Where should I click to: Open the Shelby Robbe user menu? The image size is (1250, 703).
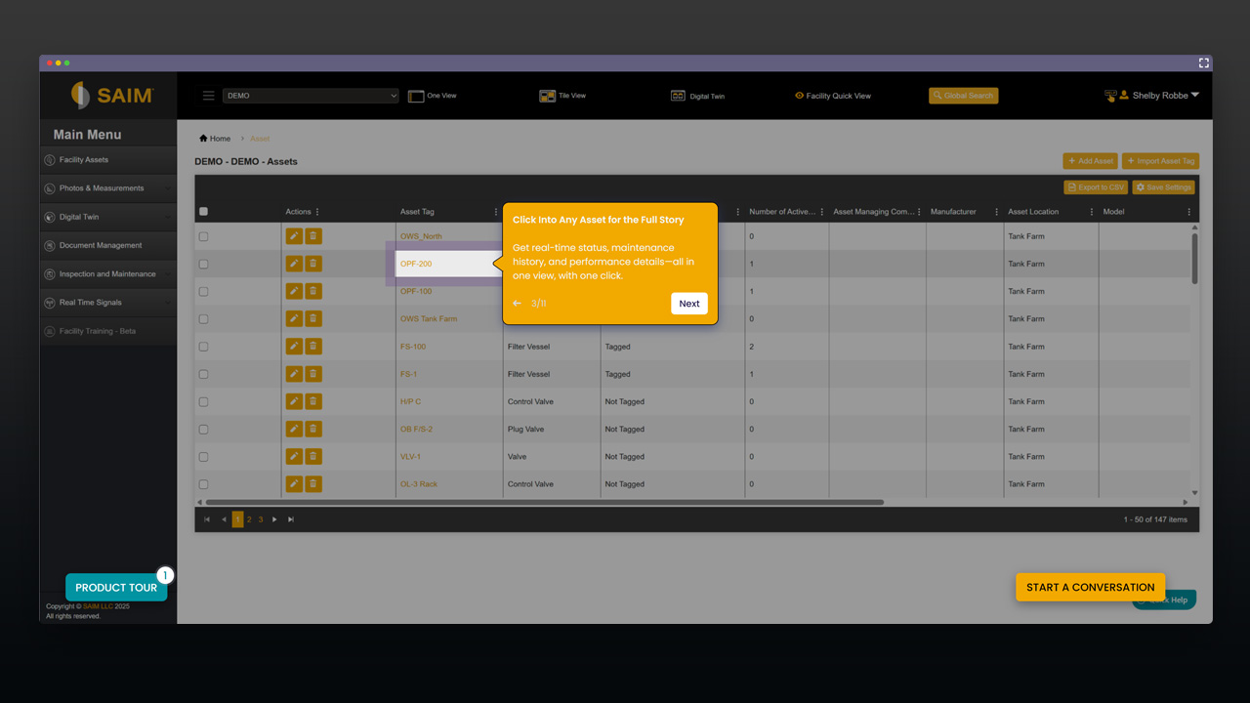click(1158, 95)
